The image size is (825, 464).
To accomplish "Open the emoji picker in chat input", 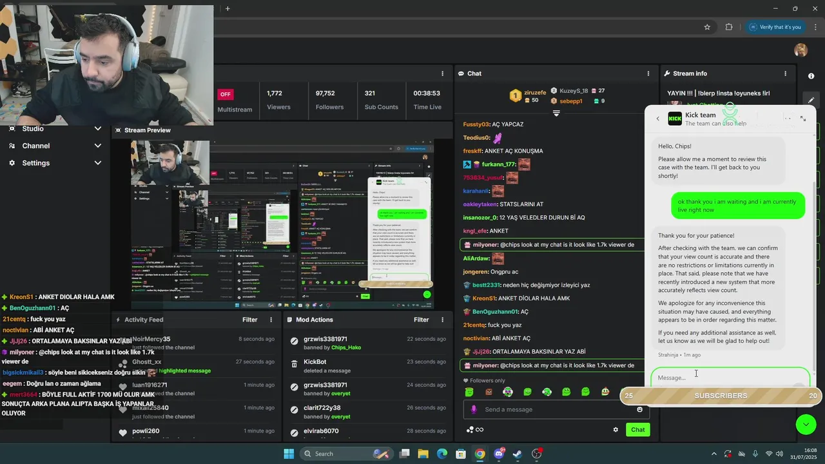I will click(639, 409).
